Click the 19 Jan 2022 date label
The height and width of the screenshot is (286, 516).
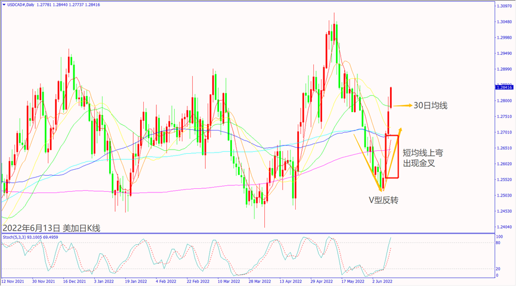point(135,280)
